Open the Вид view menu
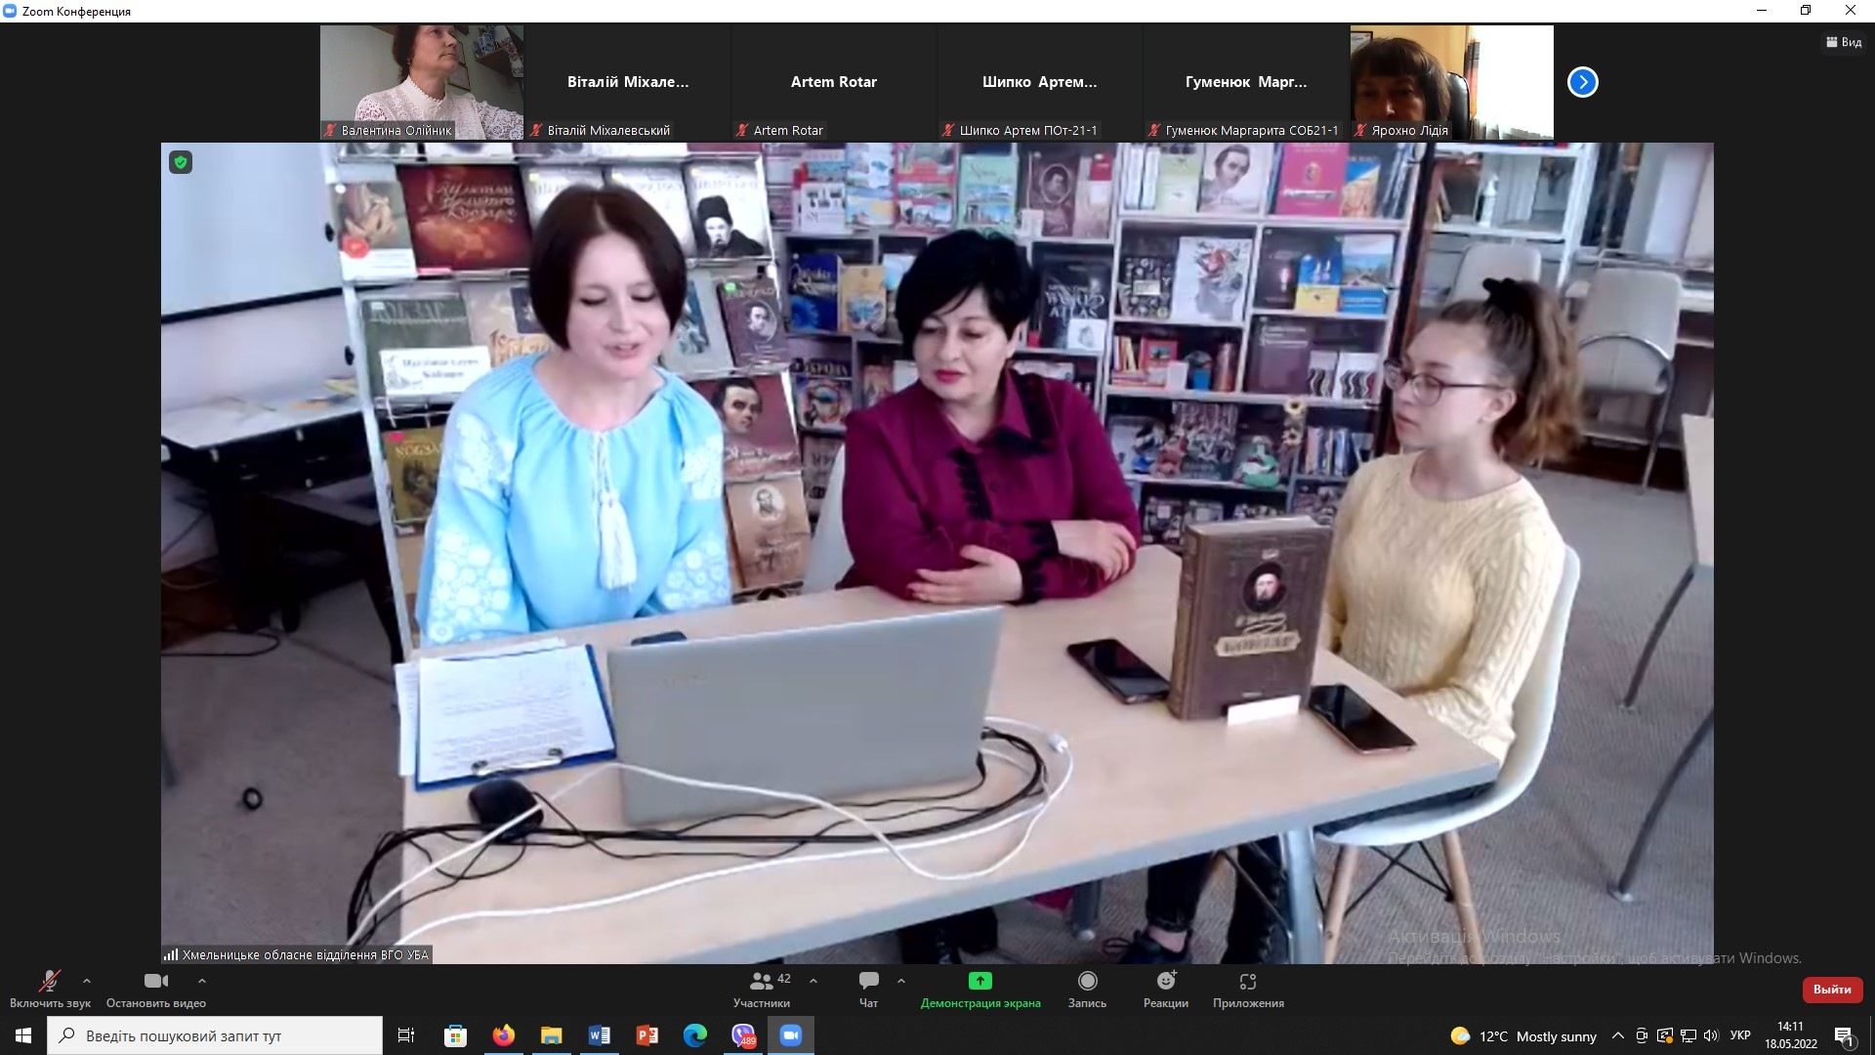The width and height of the screenshot is (1875, 1055). 1844,42
